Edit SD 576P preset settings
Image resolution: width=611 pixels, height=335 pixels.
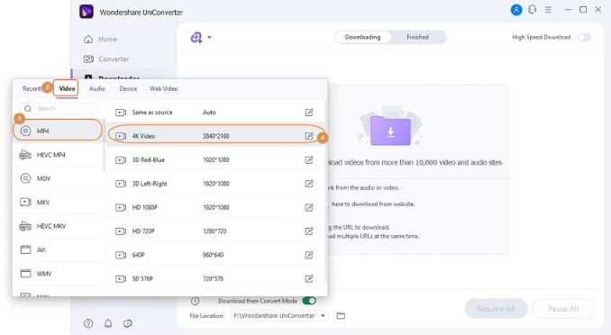309,278
